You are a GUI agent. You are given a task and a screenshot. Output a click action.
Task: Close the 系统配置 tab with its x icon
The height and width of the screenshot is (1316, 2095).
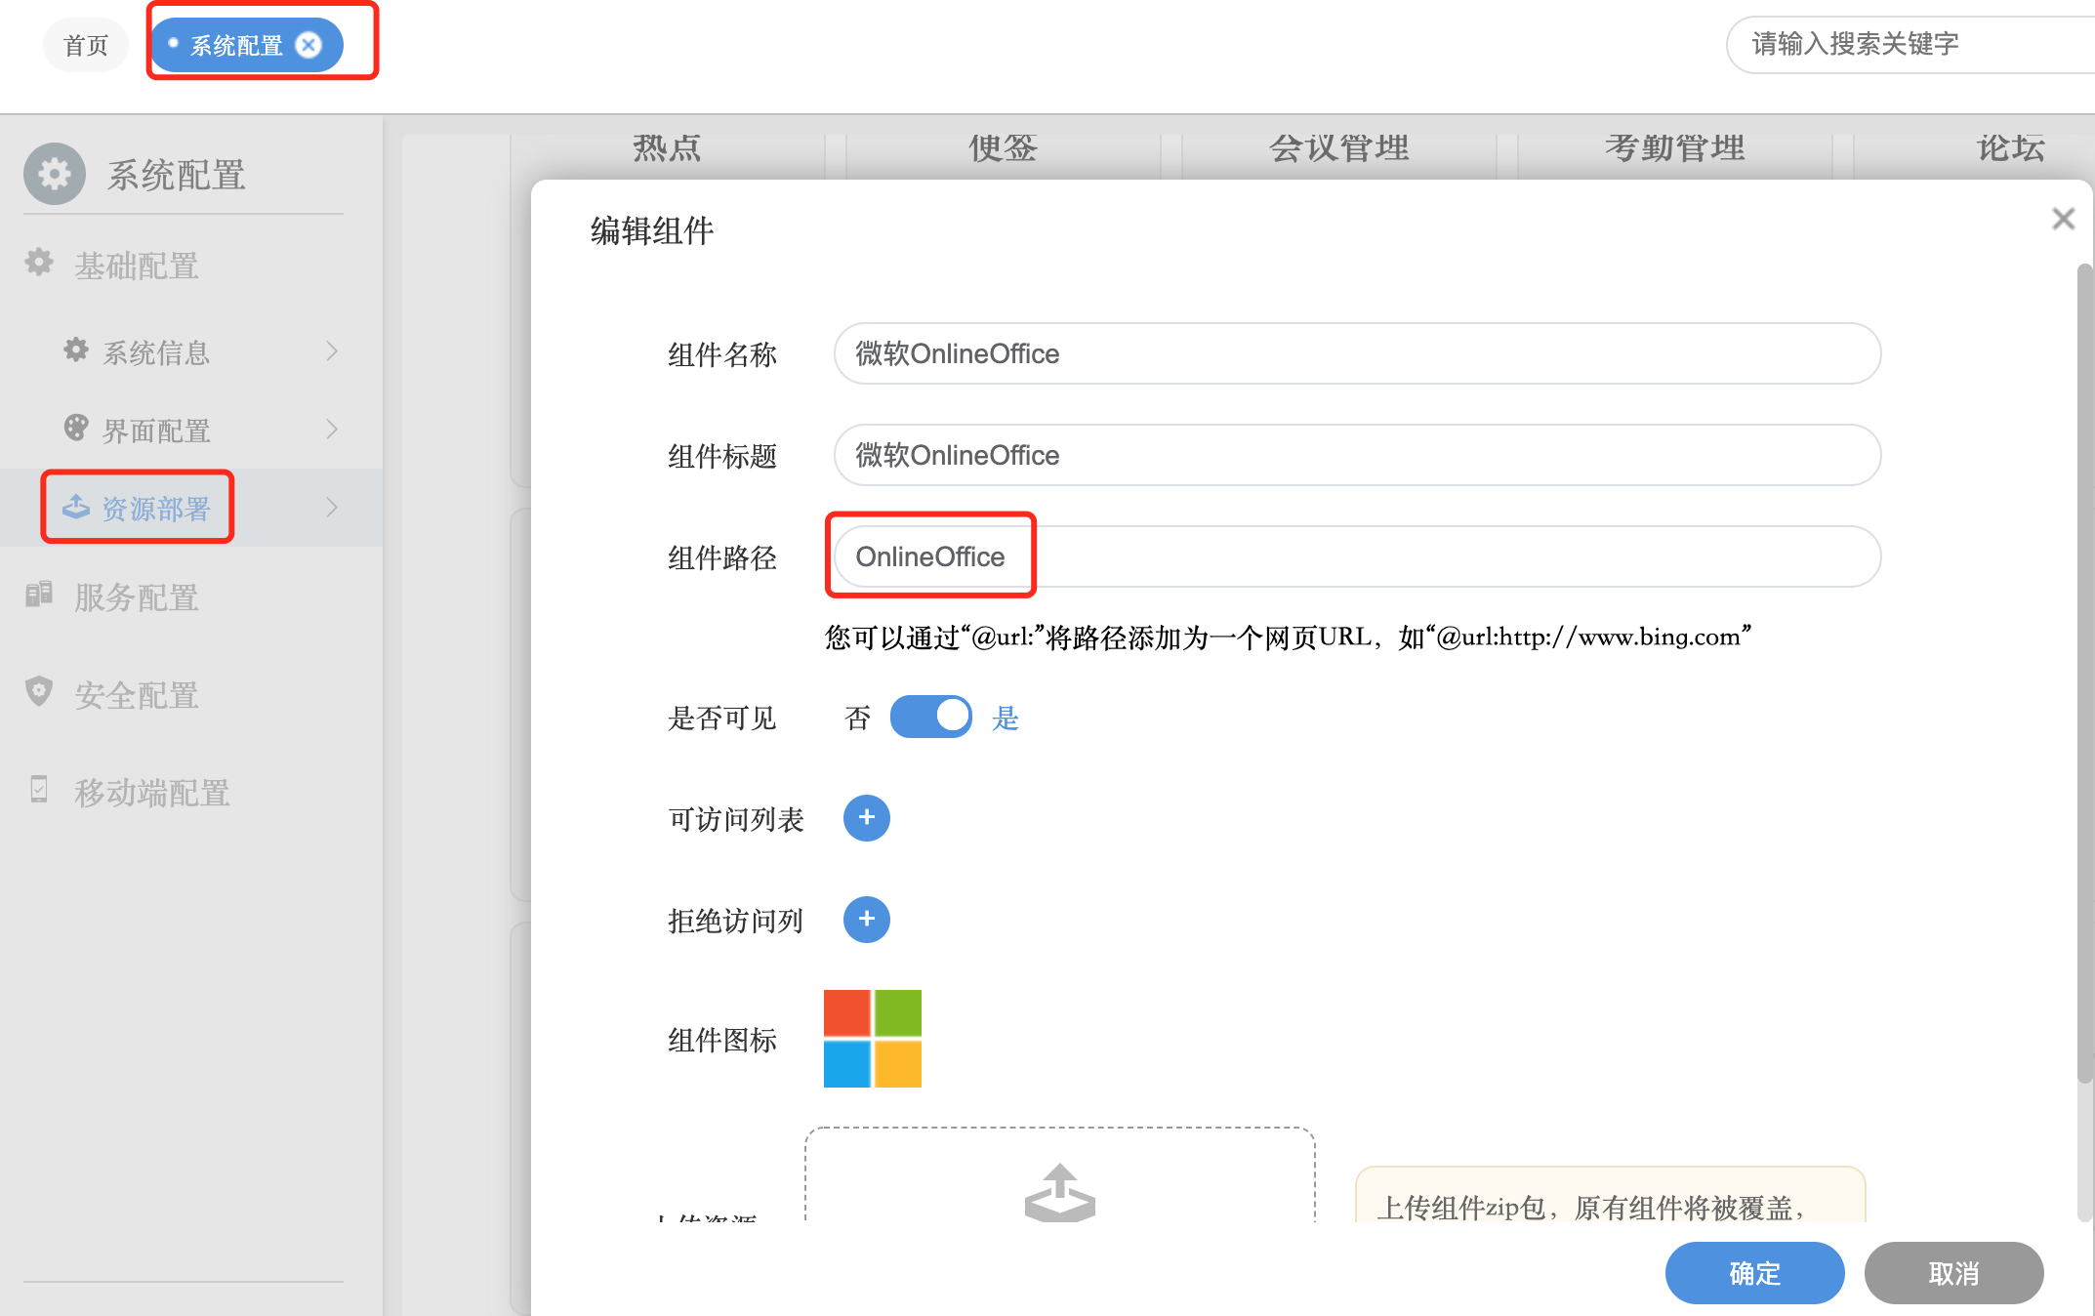pyautogui.click(x=308, y=45)
